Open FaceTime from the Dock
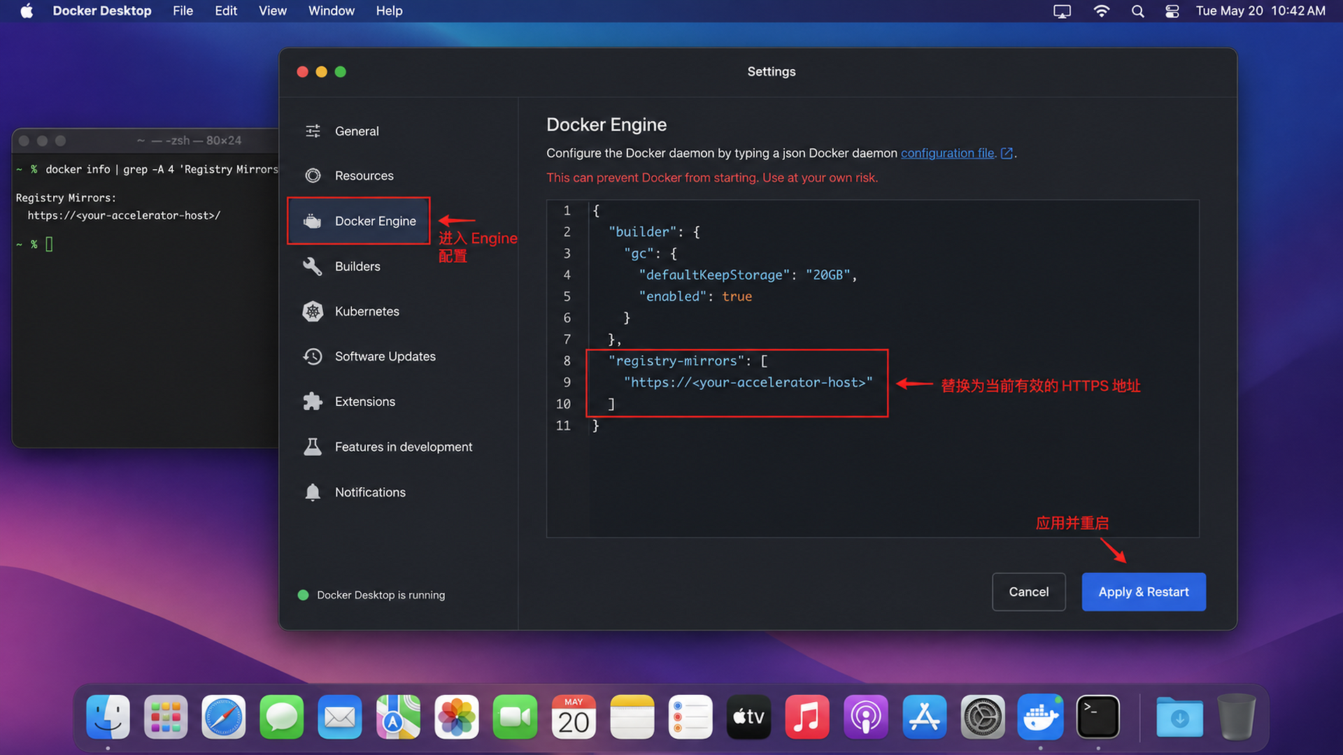The image size is (1343, 755). pyautogui.click(x=515, y=717)
